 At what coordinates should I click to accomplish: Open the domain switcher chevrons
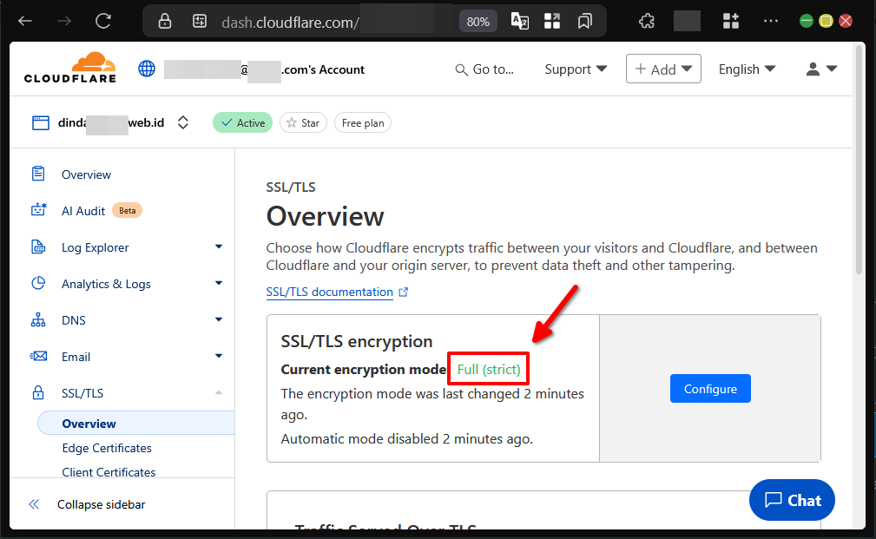pos(182,122)
